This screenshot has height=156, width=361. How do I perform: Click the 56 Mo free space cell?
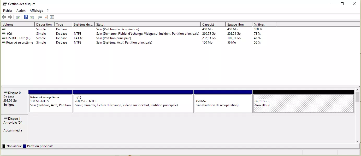pyautogui.click(x=232, y=43)
